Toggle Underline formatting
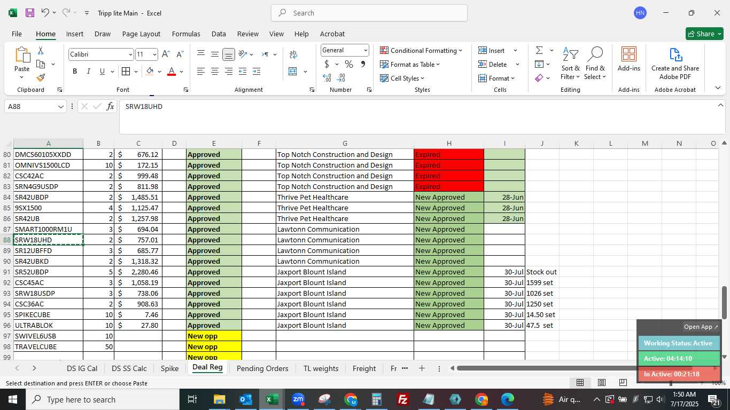 (x=102, y=72)
